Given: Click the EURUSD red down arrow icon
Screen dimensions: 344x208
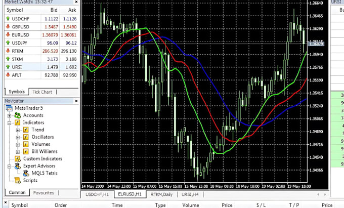Looking at the screenshot, I should (8, 34).
